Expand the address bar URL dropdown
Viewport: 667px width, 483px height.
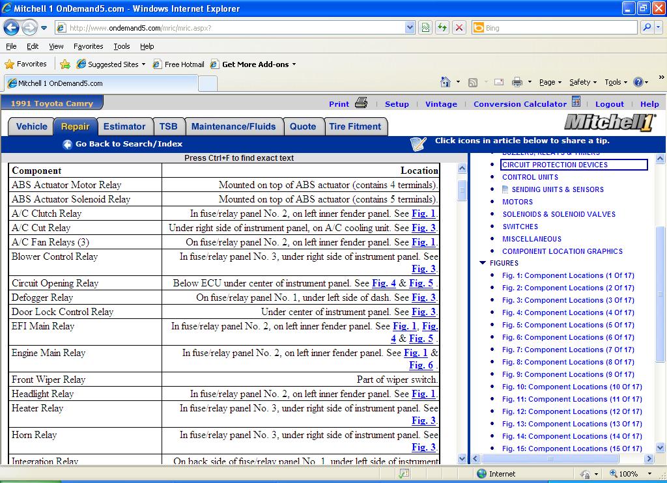(410, 28)
